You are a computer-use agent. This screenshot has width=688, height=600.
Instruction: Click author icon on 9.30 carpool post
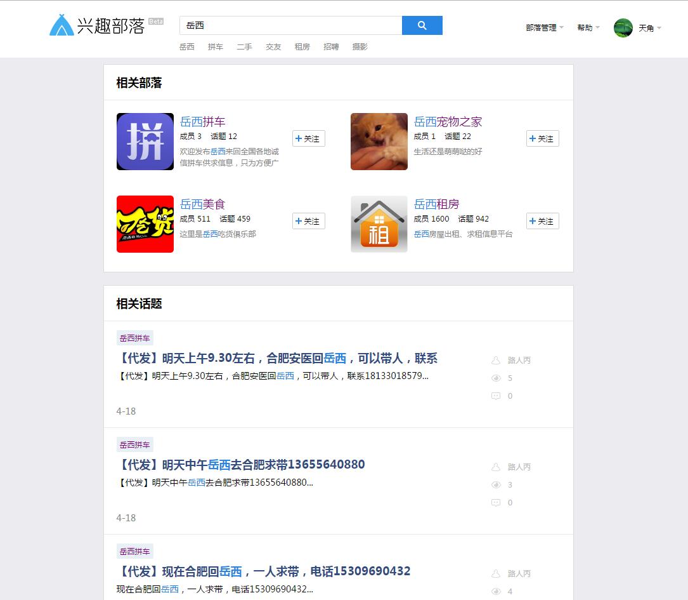[496, 360]
